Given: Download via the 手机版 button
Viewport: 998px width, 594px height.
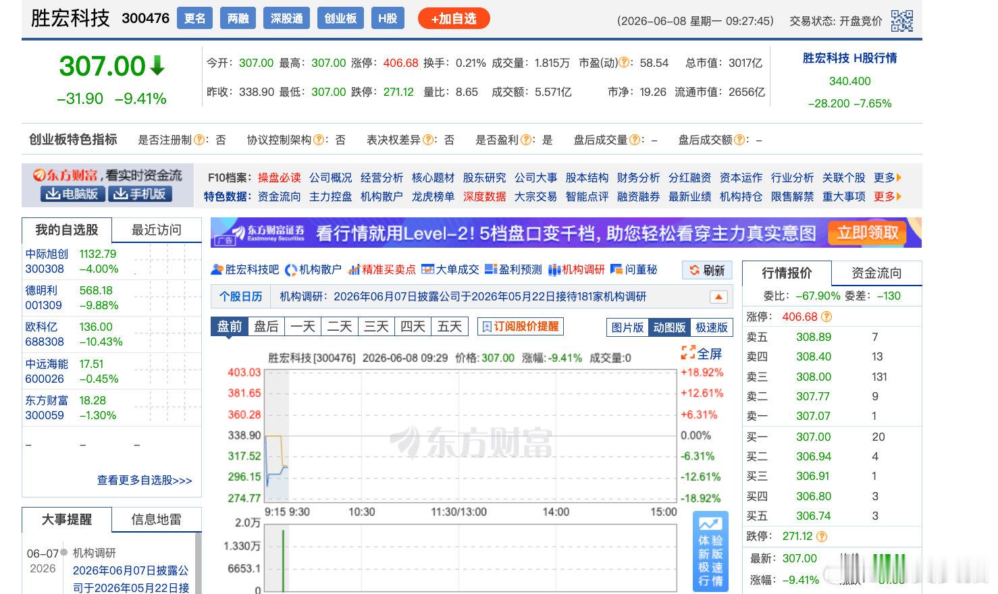Looking at the screenshot, I should coord(140,194).
